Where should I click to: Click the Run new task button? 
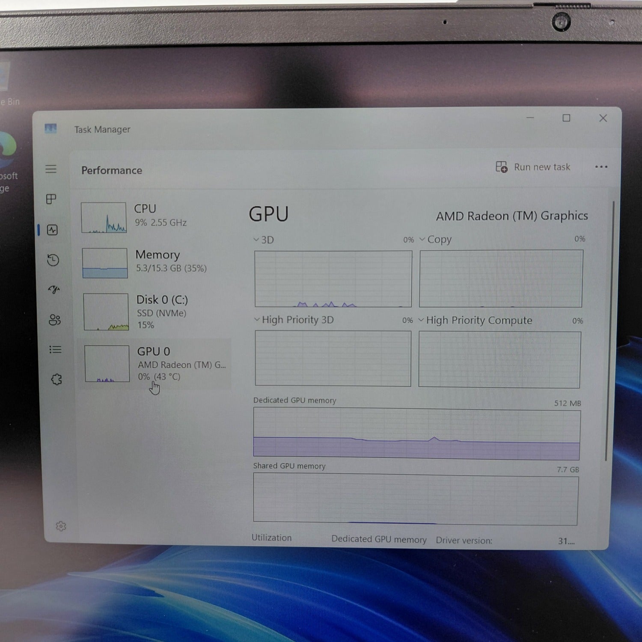click(533, 167)
